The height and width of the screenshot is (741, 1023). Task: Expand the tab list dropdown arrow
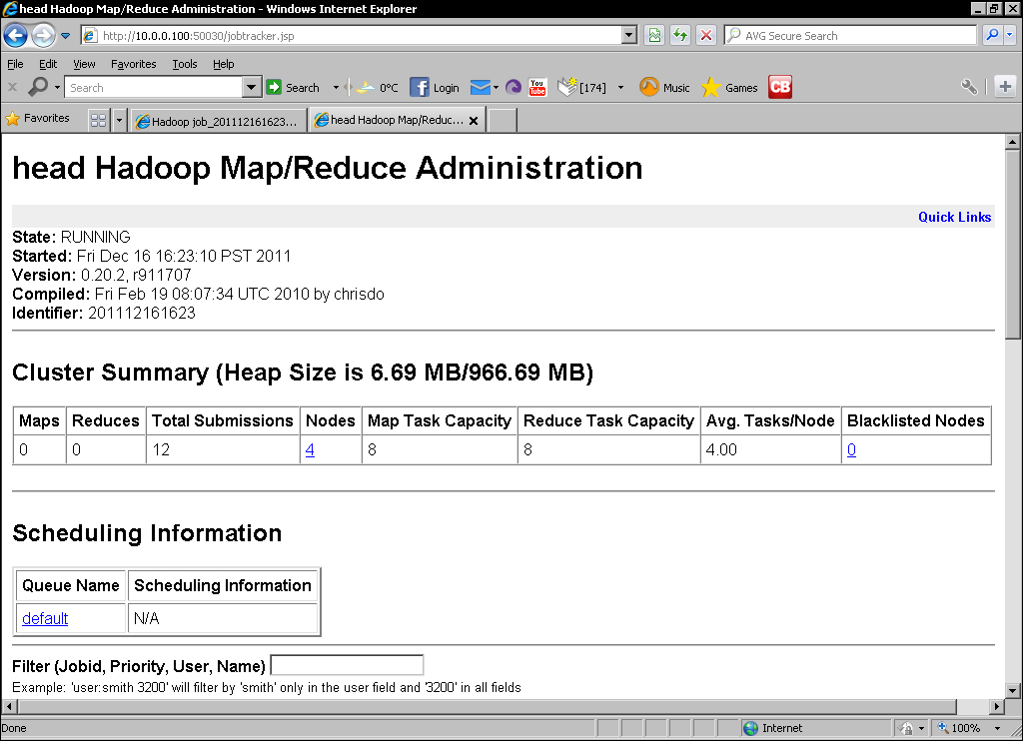(119, 120)
